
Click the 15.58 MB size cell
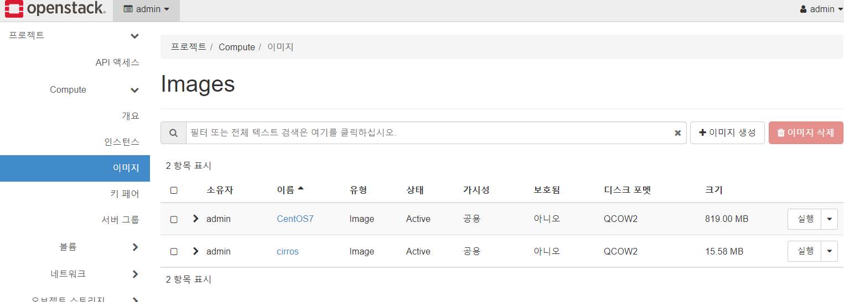coord(724,251)
